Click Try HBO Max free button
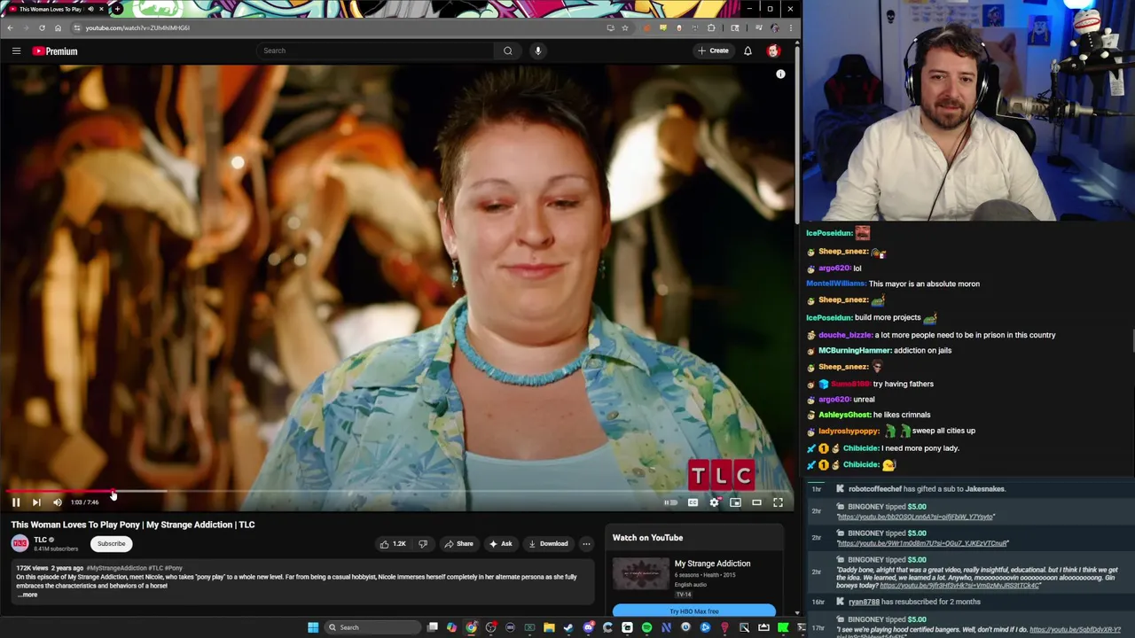Screen dimensions: 1135x638 point(694,611)
